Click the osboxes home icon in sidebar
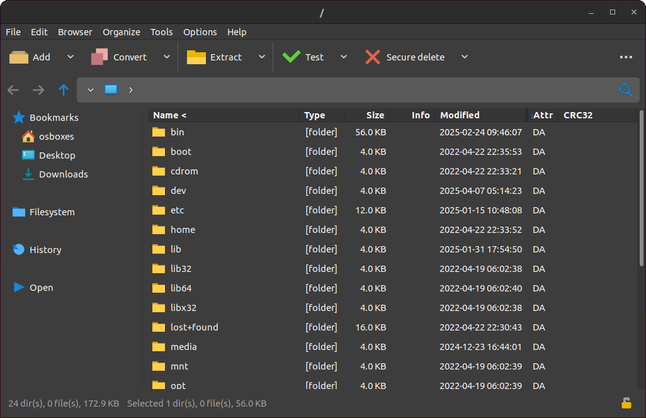The height and width of the screenshot is (418, 646). [x=28, y=136]
